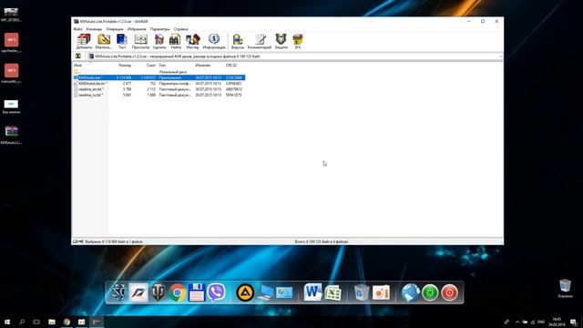Open the Избранное menu
Viewport: 583px width, 328px height.
pos(137,29)
